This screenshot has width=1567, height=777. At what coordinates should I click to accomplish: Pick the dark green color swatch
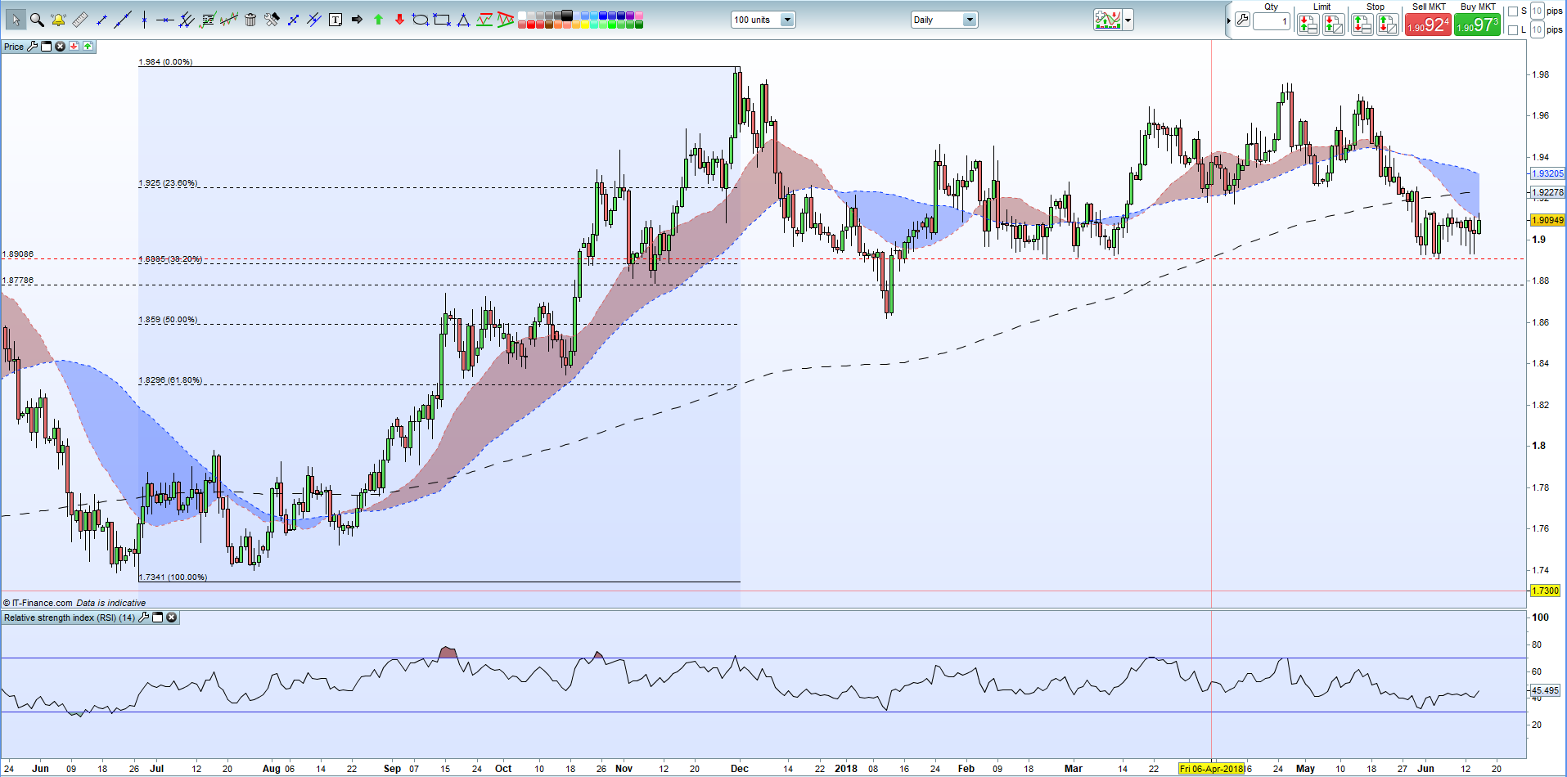coord(639,25)
